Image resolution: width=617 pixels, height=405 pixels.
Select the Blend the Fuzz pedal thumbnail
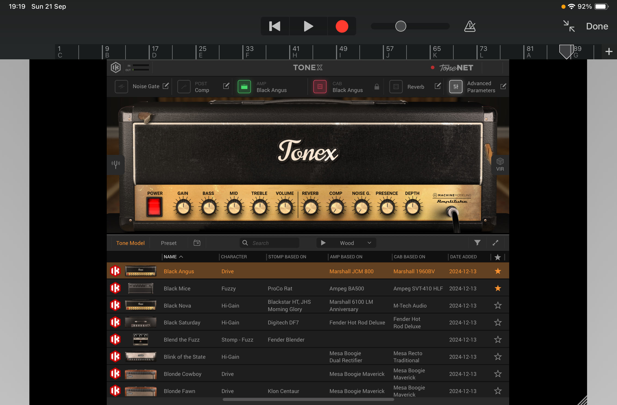140,339
